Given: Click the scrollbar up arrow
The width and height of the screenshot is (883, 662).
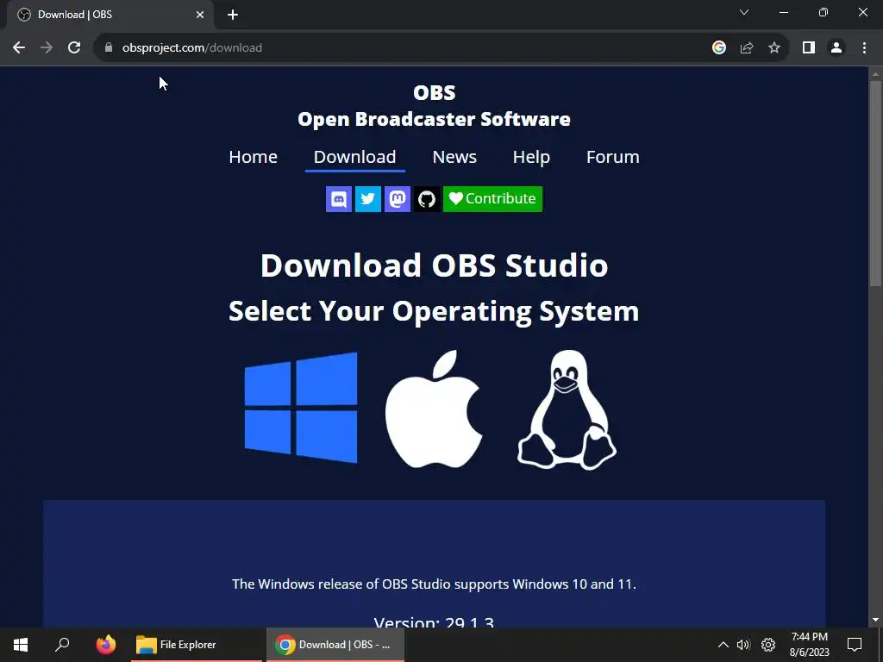Looking at the screenshot, I should pyautogui.click(x=875, y=74).
